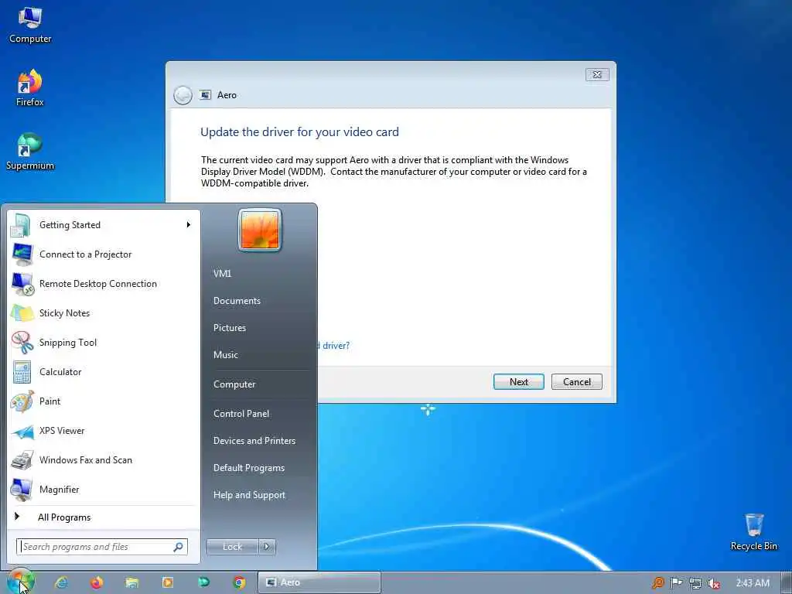Open Sticky Notes from its text label

65,313
